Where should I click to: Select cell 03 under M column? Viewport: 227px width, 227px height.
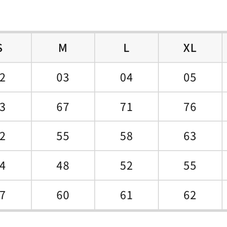click(63, 77)
